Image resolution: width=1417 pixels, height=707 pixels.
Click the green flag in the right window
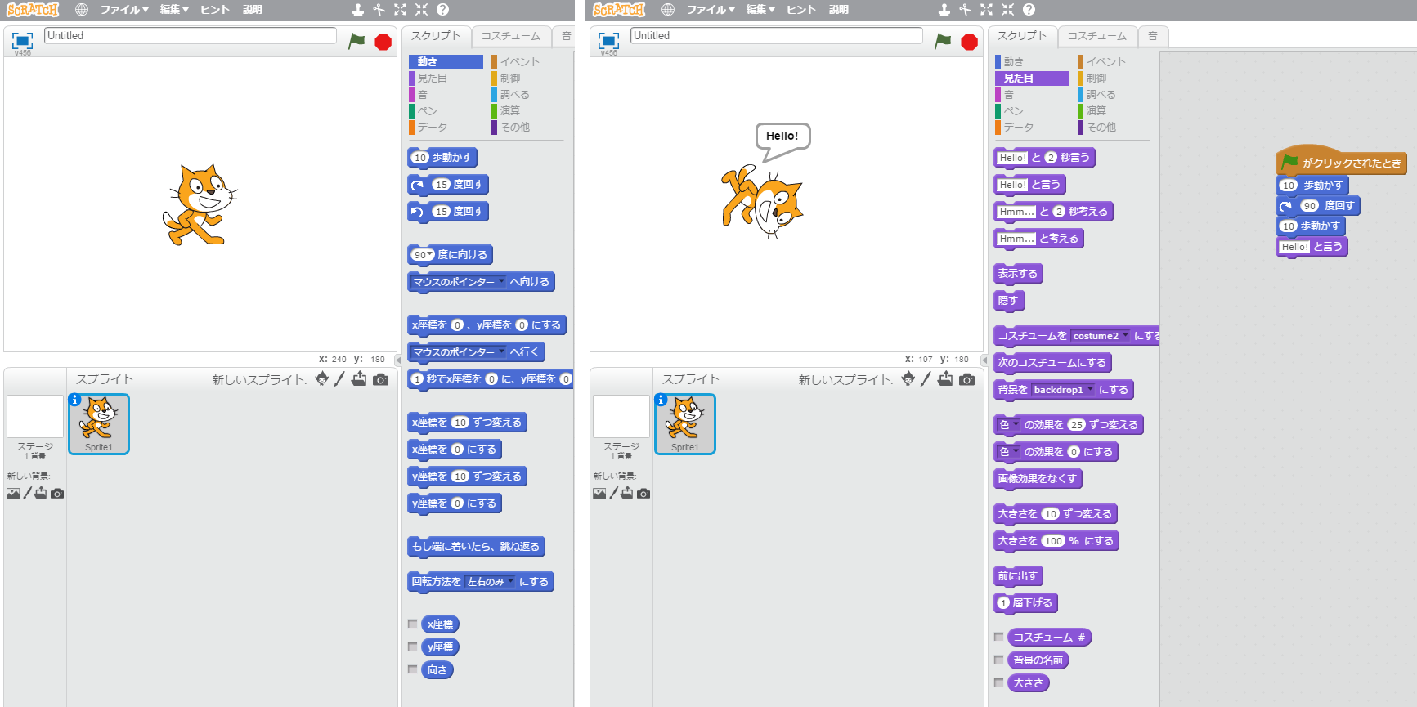(943, 41)
